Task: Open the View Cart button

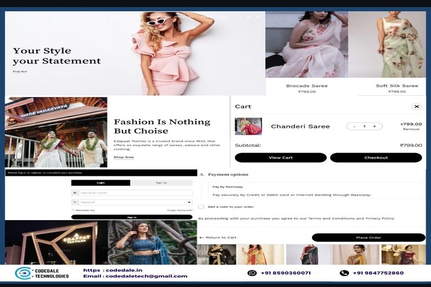Action: click(x=280, y=157)
